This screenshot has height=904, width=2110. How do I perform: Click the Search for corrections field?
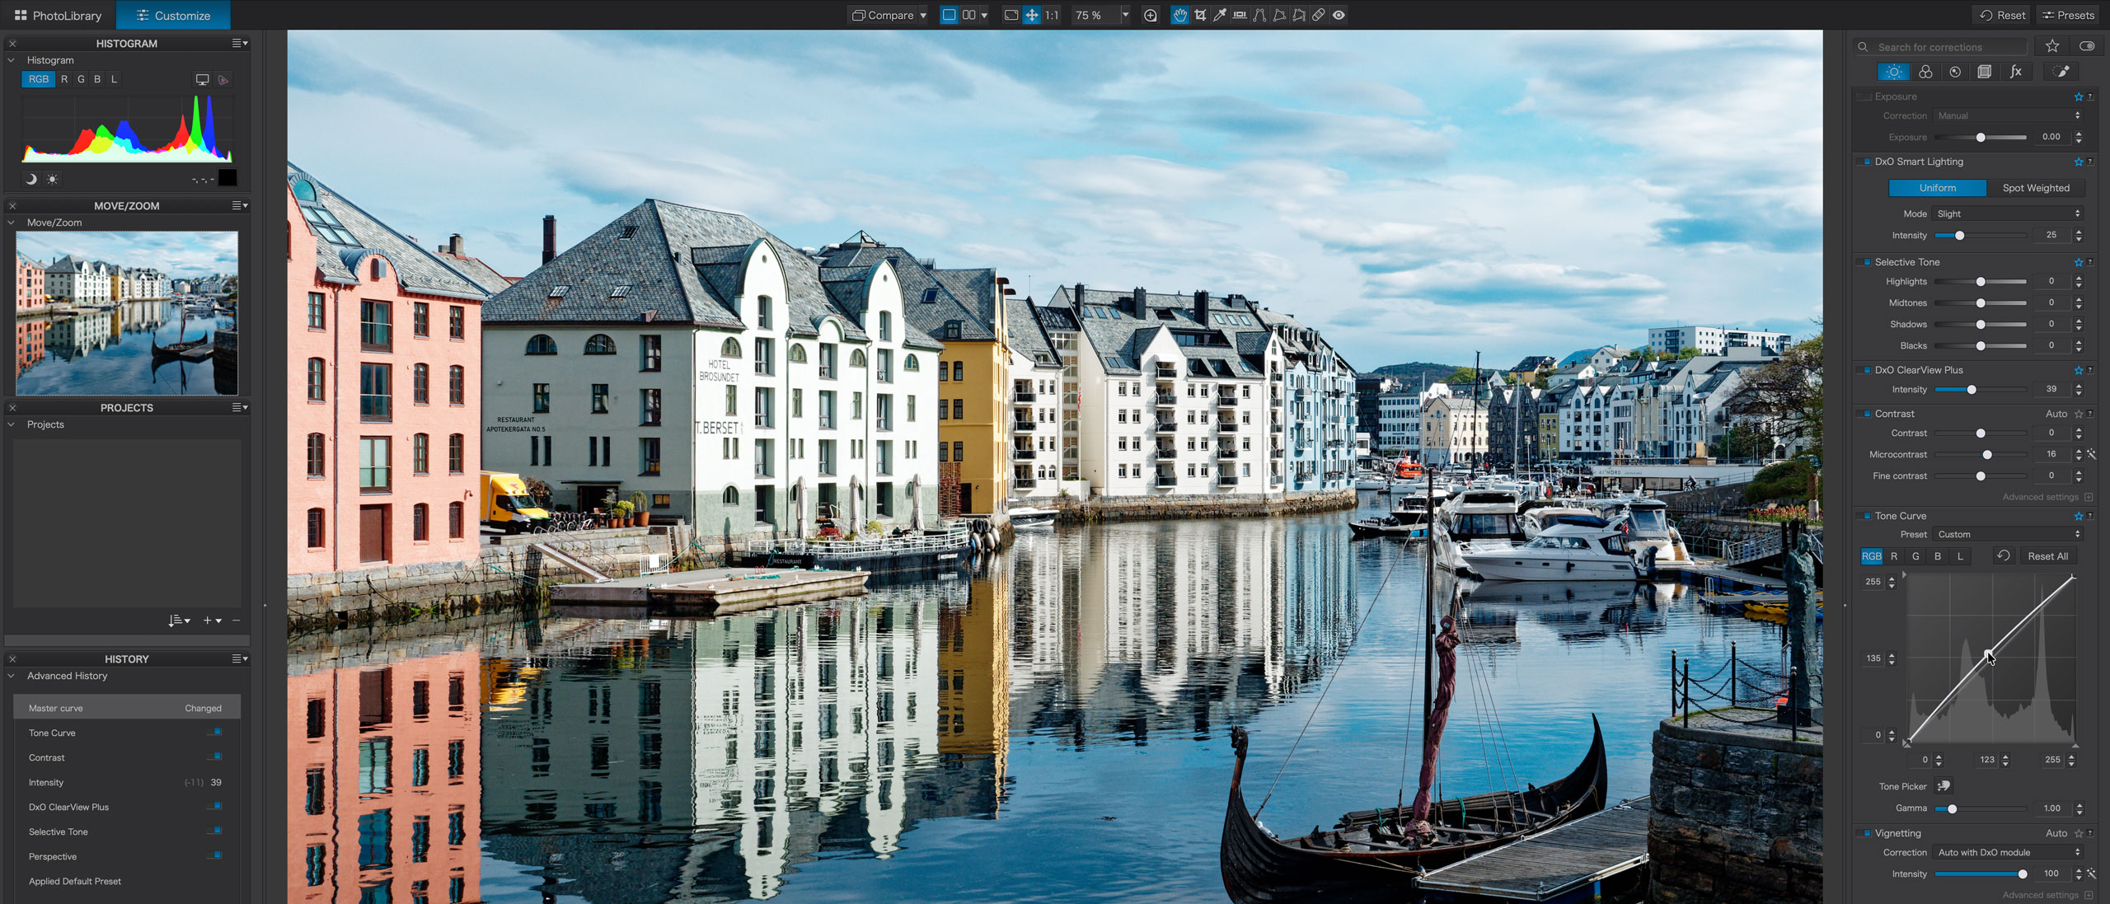[1942, 47]
